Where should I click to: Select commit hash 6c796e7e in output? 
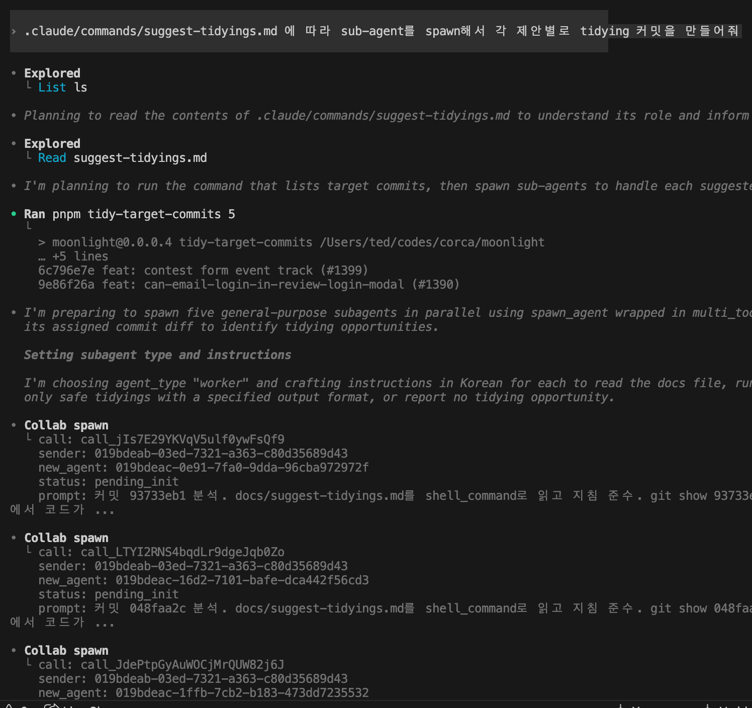point(66,271)
